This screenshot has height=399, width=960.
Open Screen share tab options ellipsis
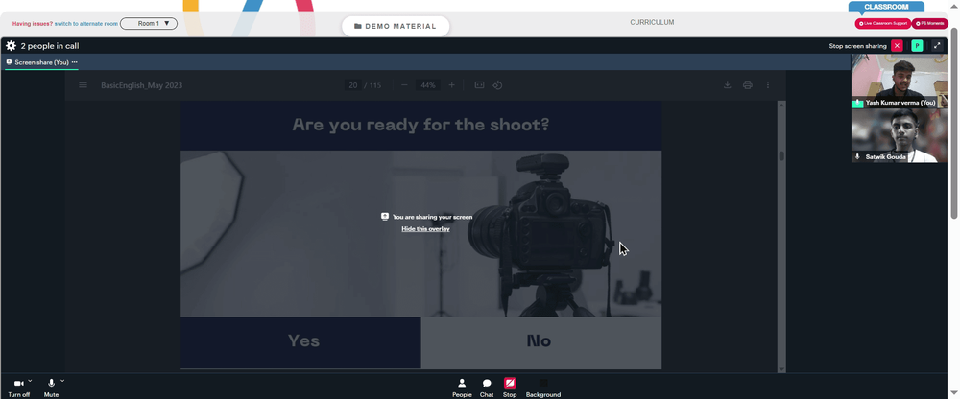click(75, 62)
